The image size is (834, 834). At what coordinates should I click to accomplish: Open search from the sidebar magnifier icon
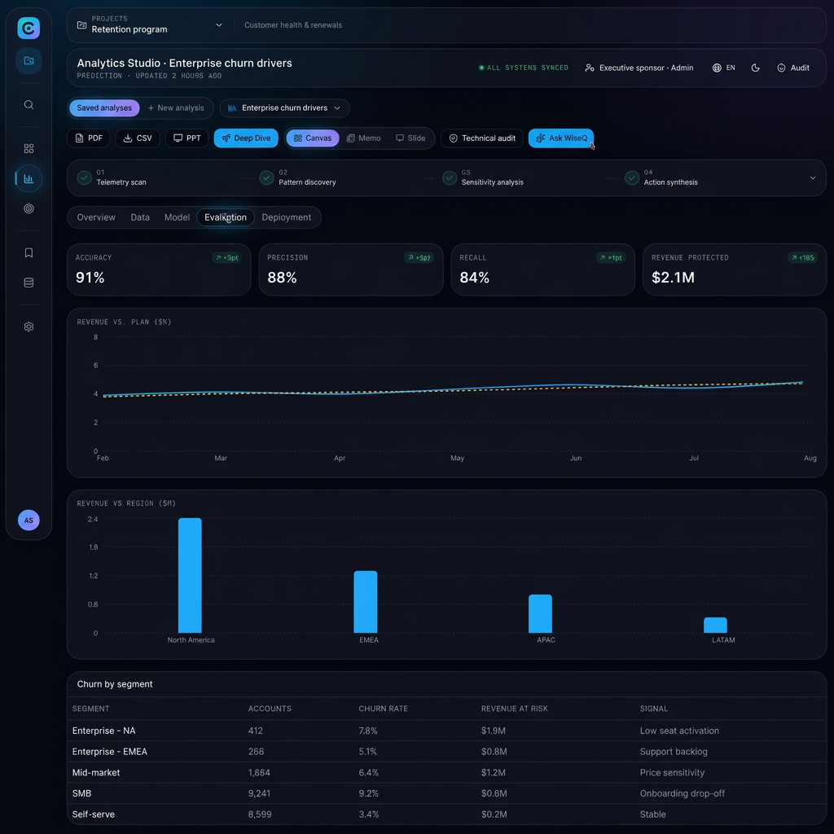(29, 105)
